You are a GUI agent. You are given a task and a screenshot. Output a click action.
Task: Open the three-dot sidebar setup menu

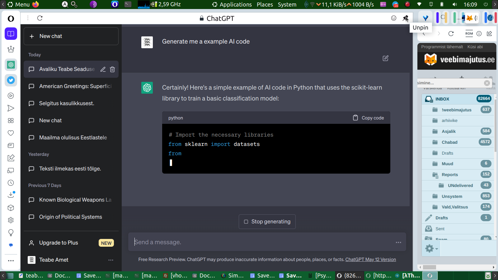click(x=11, y=261)
